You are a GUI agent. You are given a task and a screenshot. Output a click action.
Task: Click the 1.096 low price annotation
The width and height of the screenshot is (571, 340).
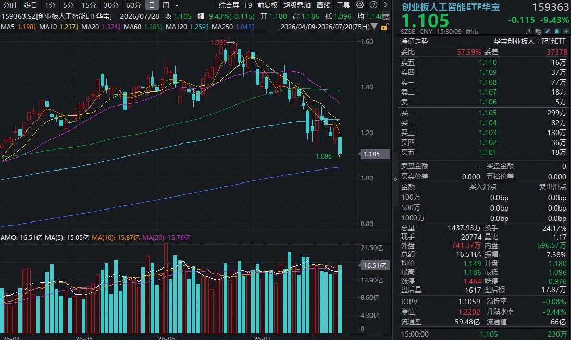coord(324,156)
